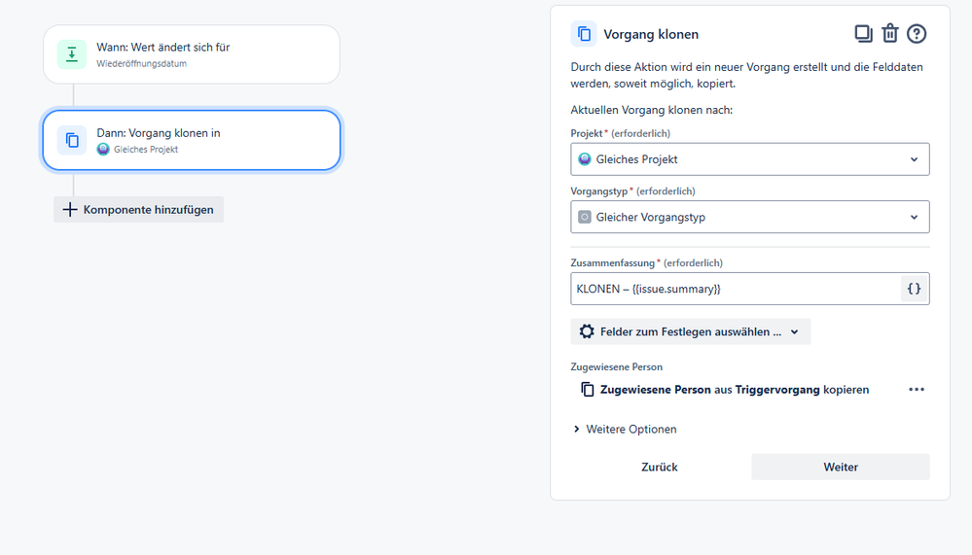
Task: Click the Weiter button
Action: point(840,468)
